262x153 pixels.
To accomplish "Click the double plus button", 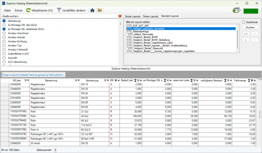I will (x=246, y=34).
